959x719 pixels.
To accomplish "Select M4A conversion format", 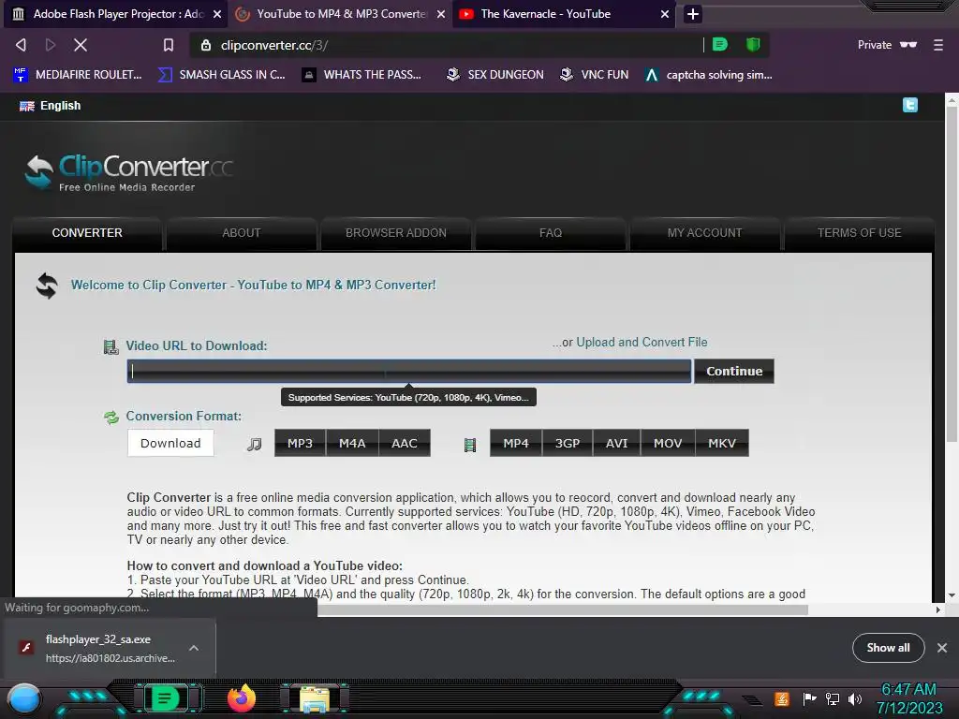I will [352, 443].
